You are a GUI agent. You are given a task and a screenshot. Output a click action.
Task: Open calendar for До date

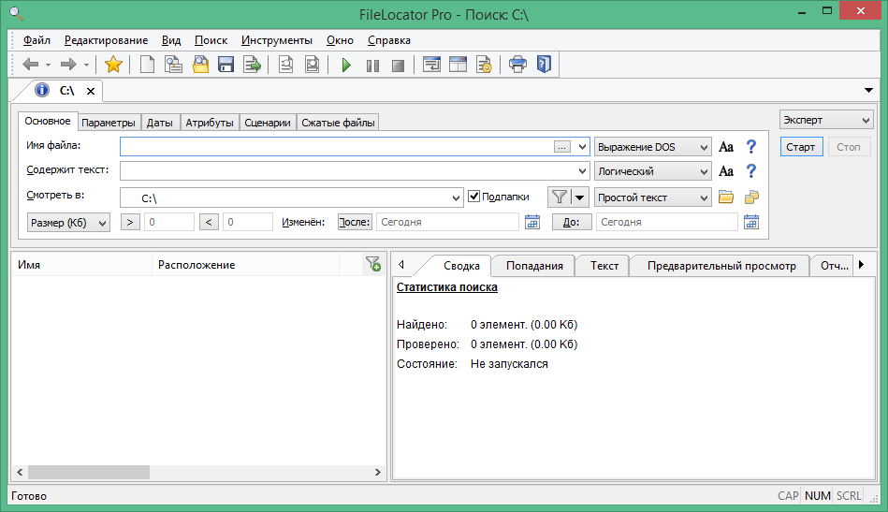click(x=751, y=222)
